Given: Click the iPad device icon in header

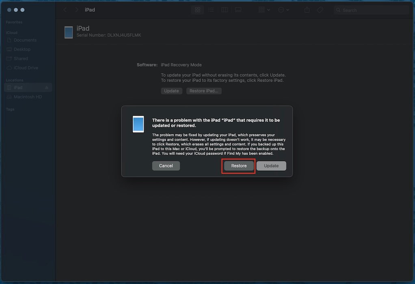Looking at the screenshot, I should click(x=69, y=32).
